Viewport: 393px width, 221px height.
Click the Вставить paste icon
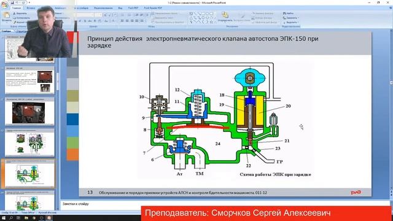tap(6, 15)
